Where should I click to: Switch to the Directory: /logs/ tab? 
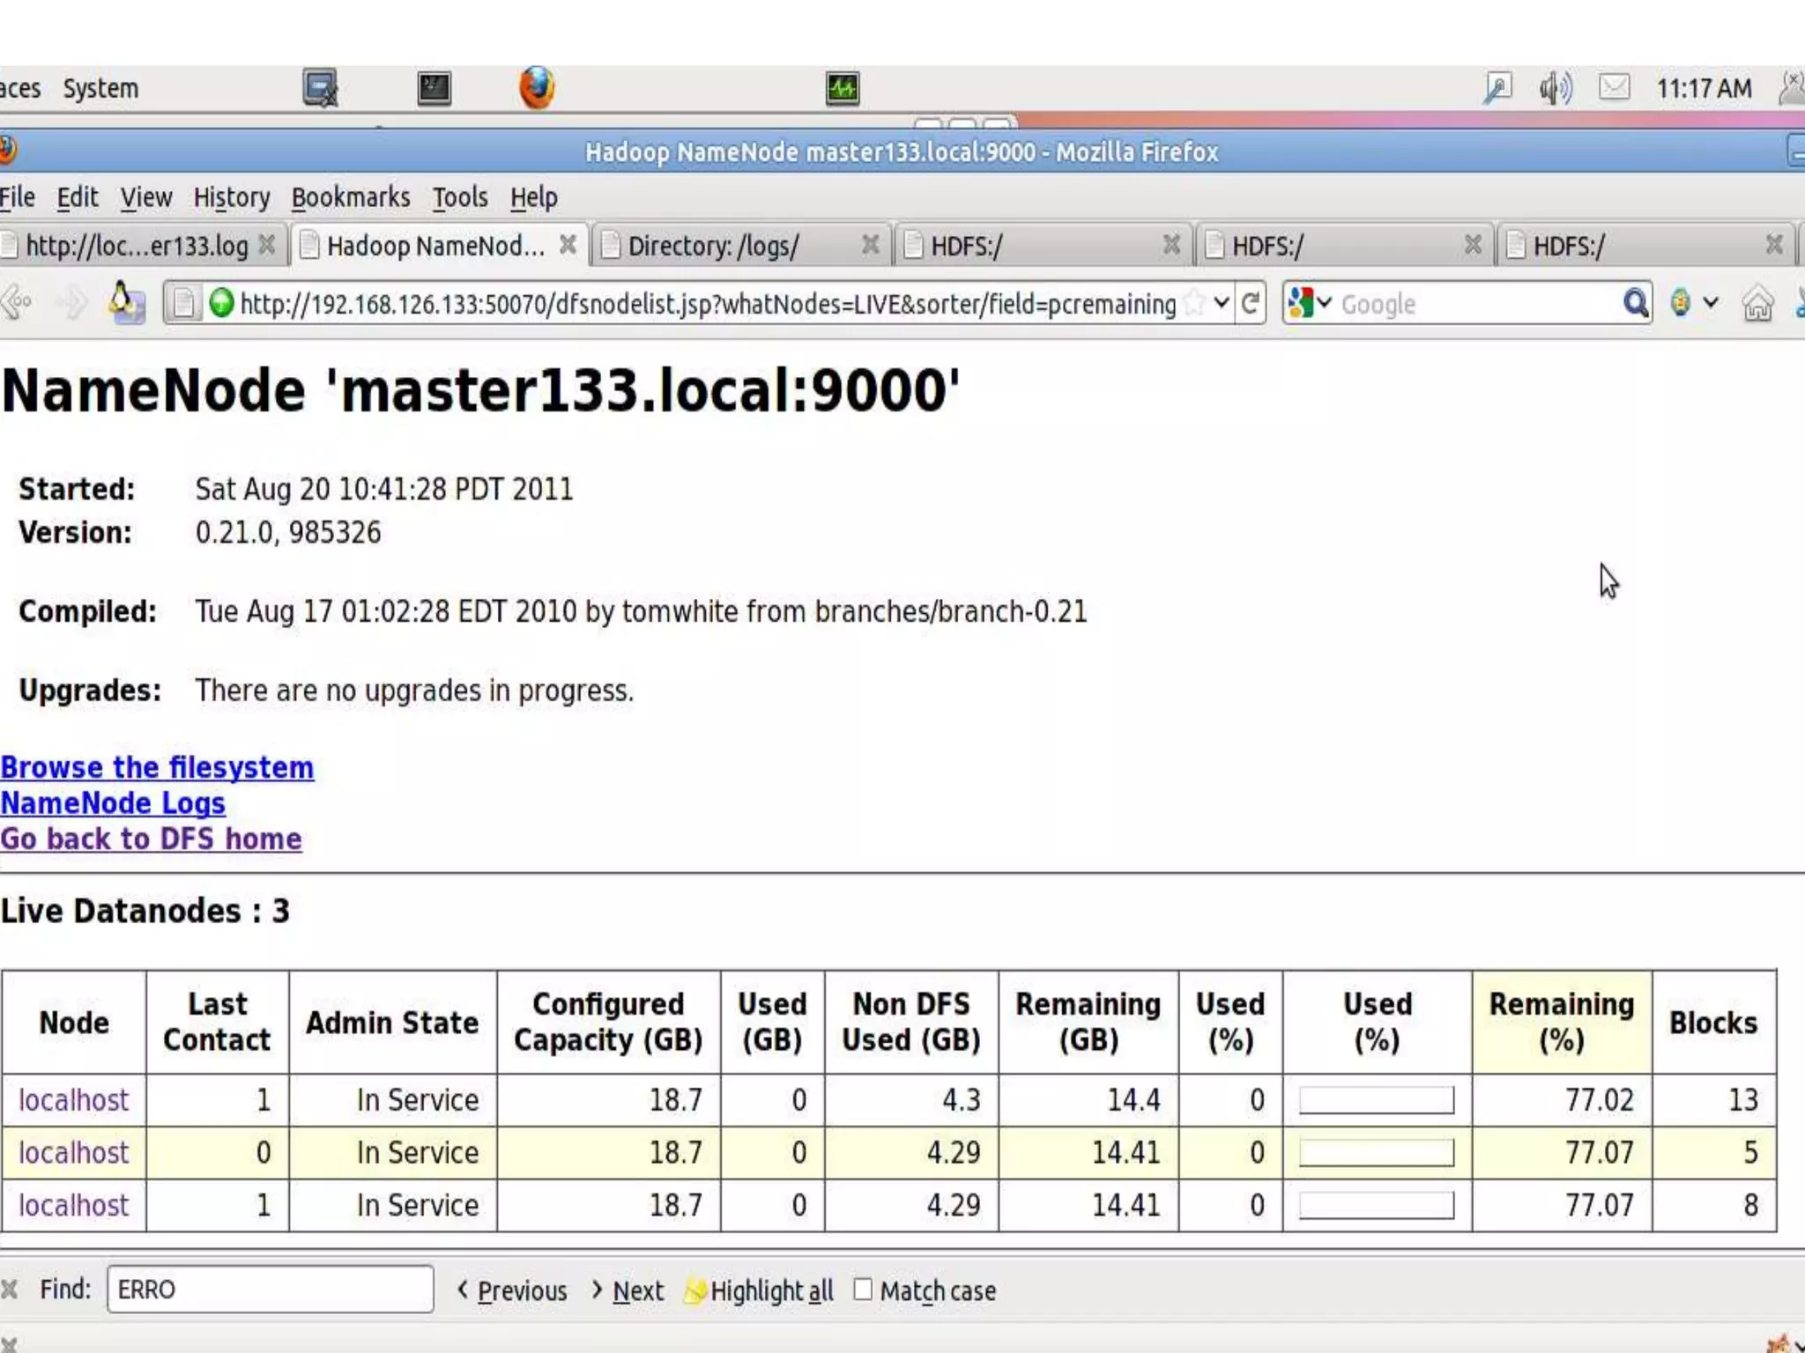(x=714, y=246)
